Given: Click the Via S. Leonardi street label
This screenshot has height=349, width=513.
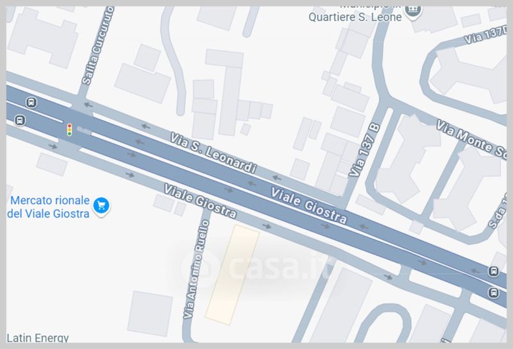Looking at the screenshot, I should 213,153.
